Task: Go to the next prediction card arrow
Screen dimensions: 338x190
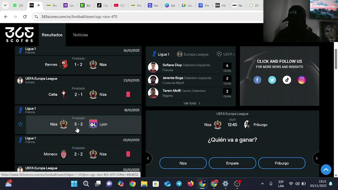Action: click(x=317, y=158)
